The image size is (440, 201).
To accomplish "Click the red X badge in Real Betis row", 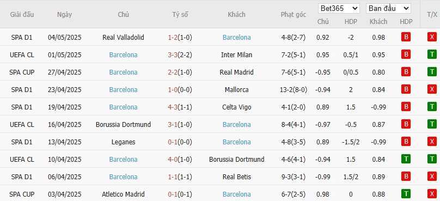I will pos(432,176).
